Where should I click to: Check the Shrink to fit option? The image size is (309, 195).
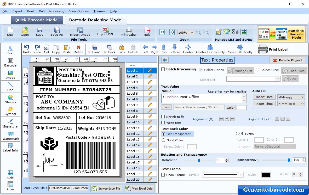(163, 117)
